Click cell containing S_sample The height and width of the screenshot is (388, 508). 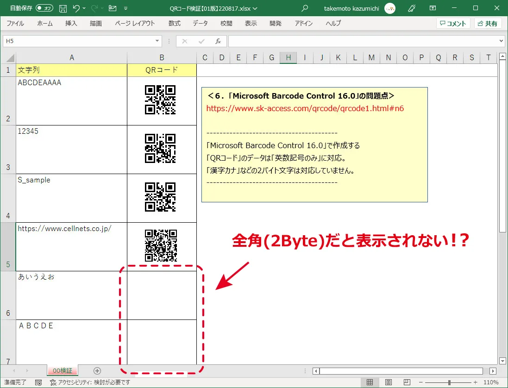(72, 198)
